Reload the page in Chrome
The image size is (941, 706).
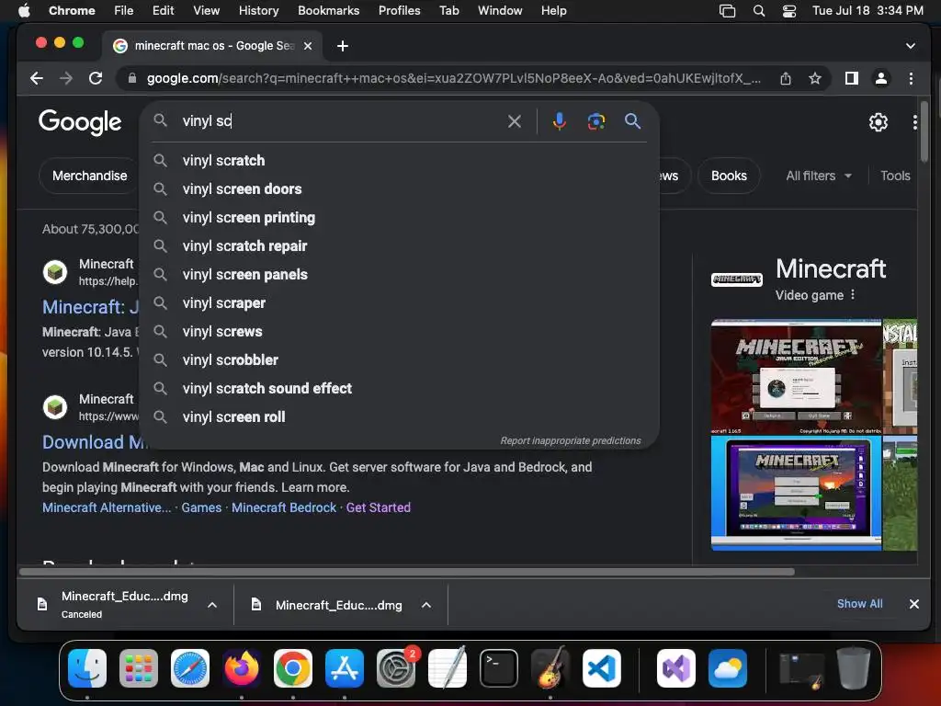click(x=96, y=78)
